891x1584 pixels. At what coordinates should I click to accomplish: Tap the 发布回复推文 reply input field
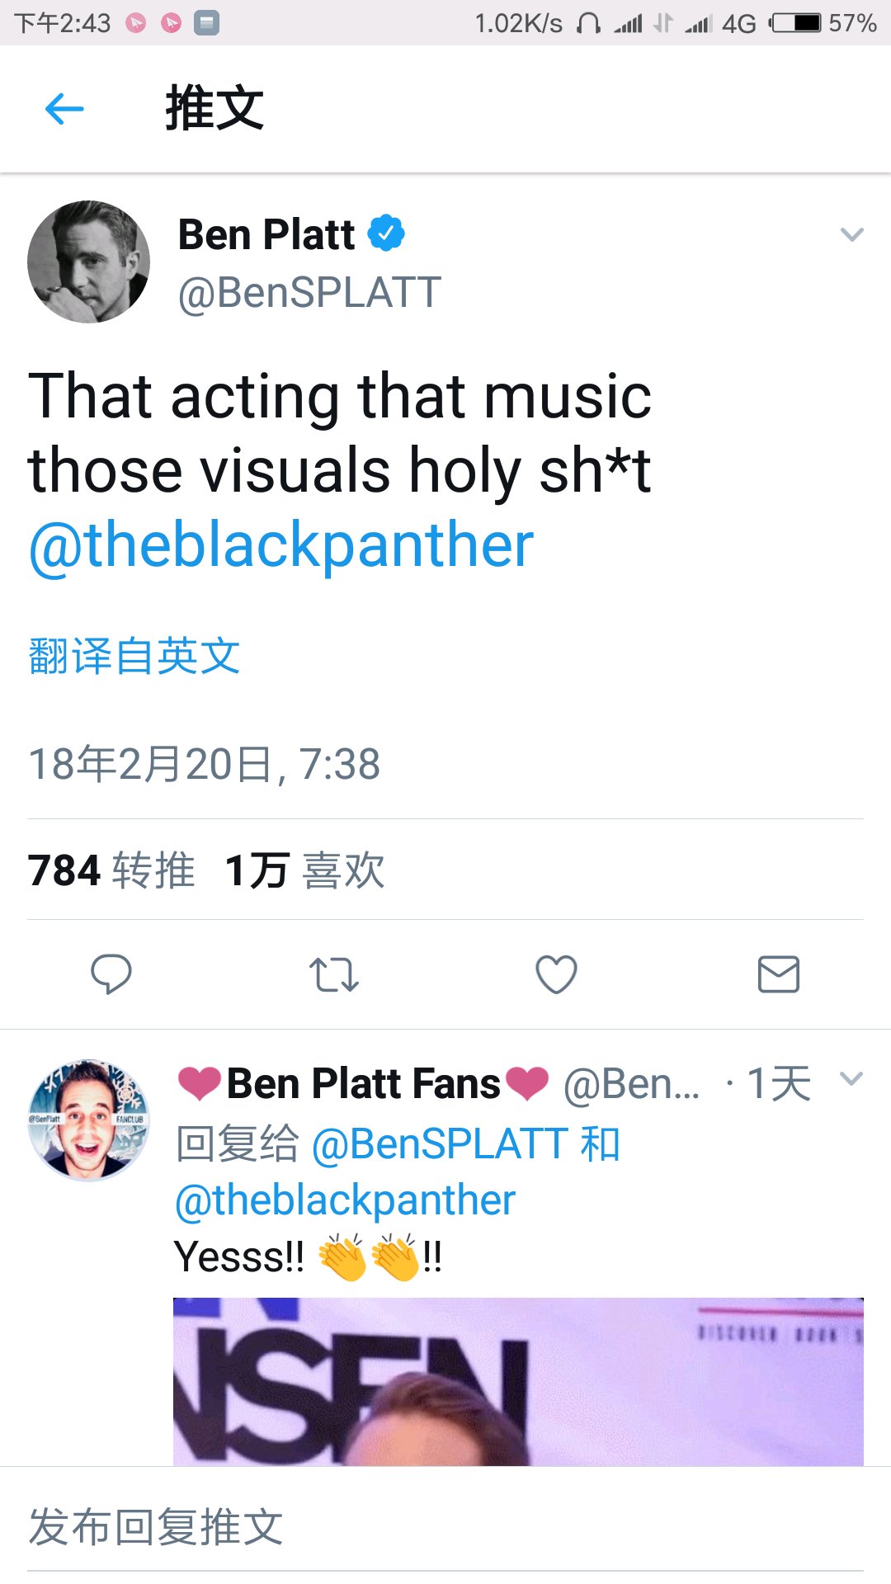tap(445, 1526)
